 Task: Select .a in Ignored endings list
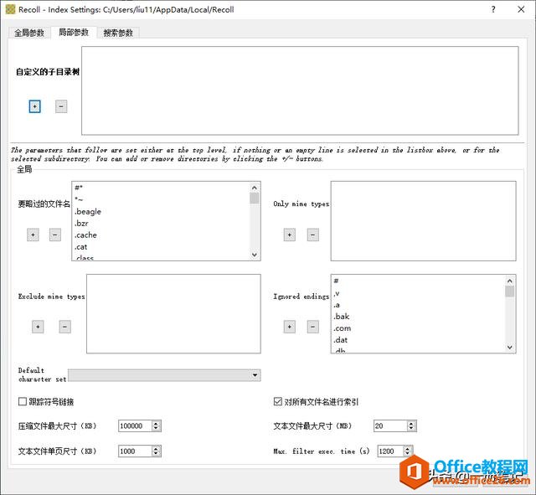(419, 305)
